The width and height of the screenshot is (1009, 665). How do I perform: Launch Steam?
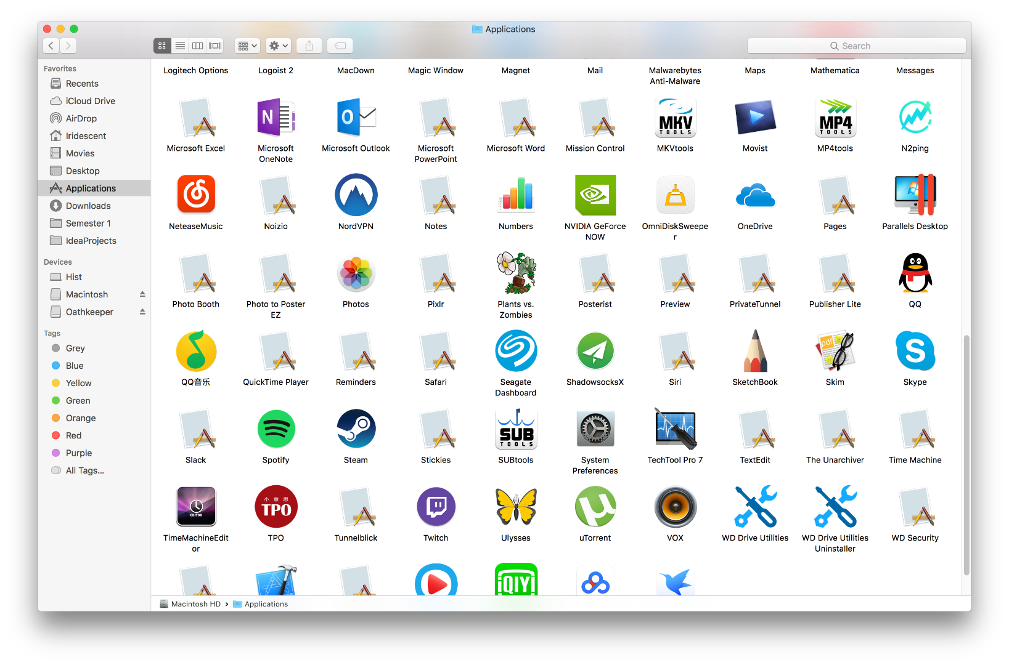tap(356, 429)
